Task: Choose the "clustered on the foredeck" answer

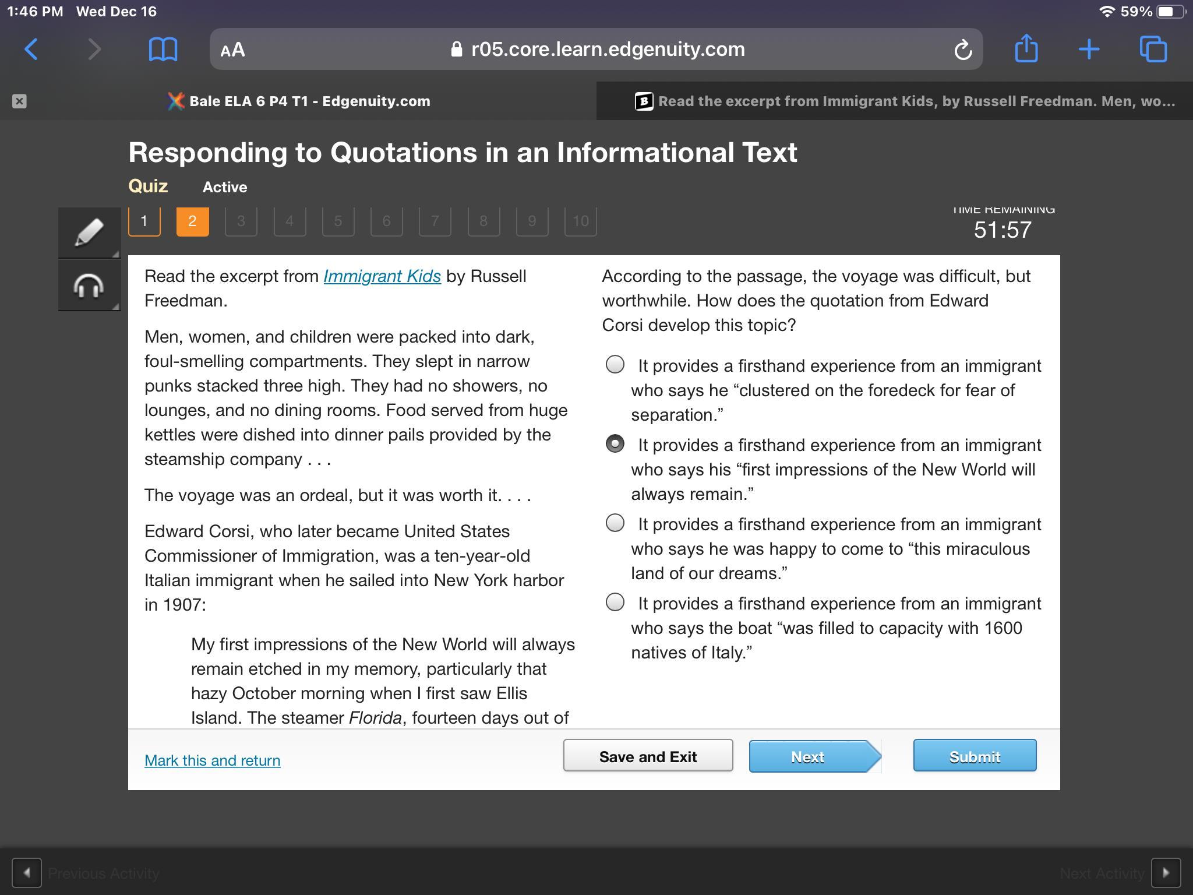Action: 615,365
